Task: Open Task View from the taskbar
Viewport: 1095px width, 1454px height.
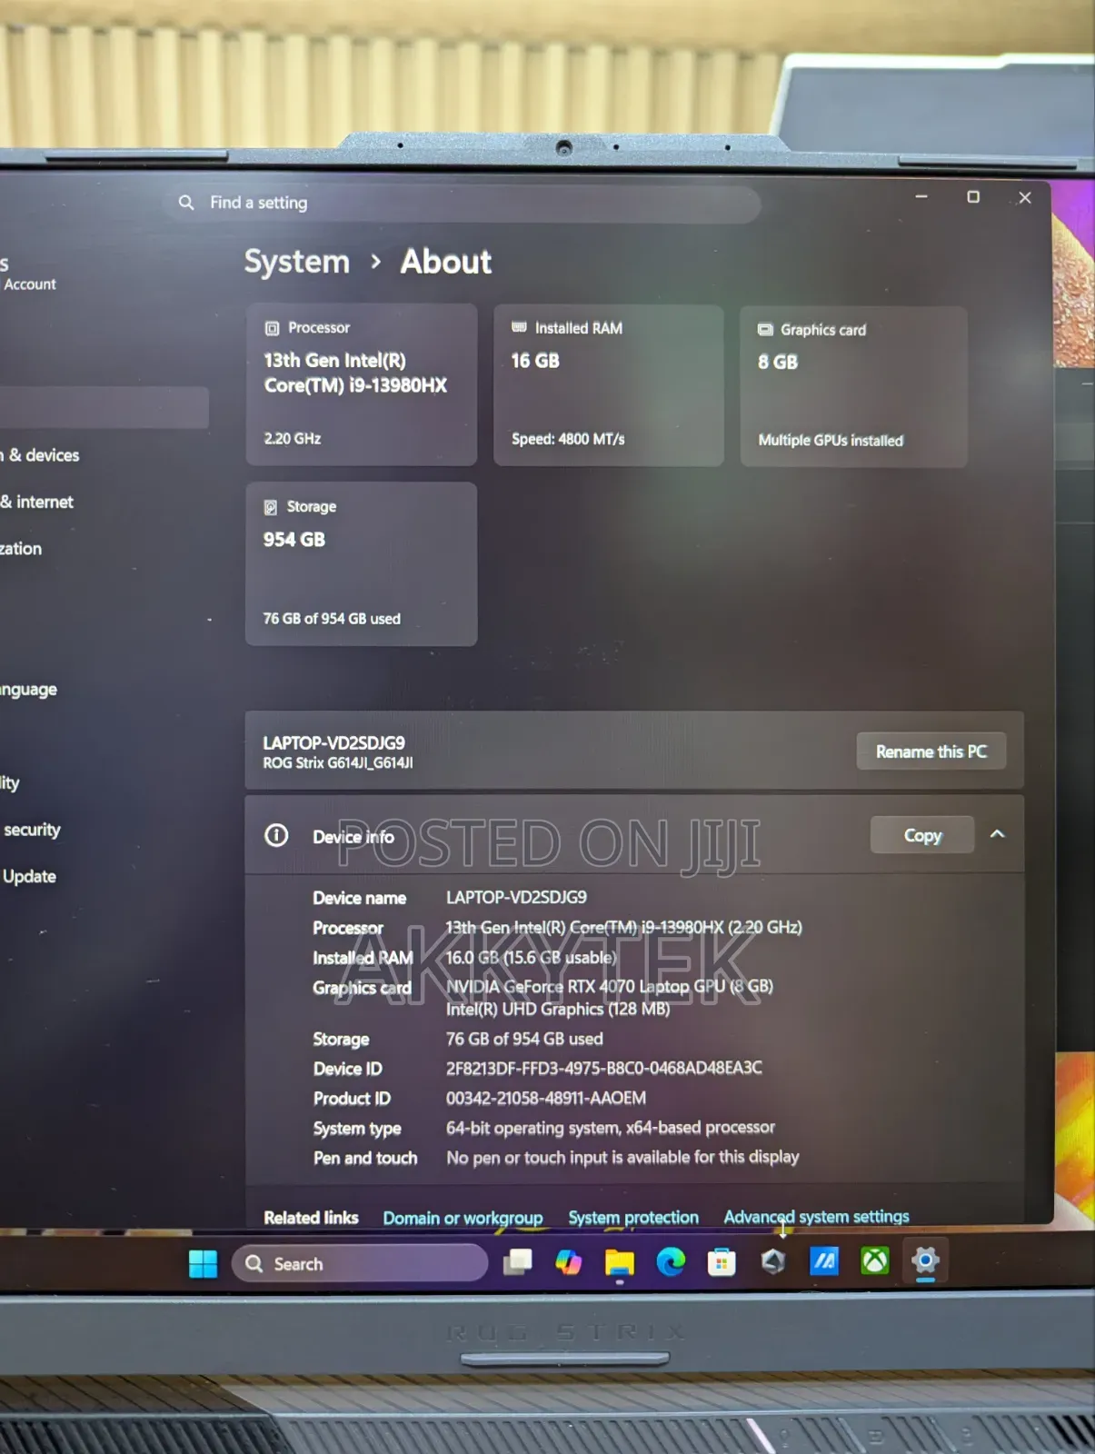Action: coord(518,1261)
